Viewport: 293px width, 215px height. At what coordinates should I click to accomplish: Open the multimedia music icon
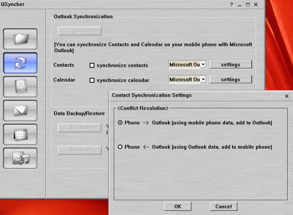click(20, 158)
